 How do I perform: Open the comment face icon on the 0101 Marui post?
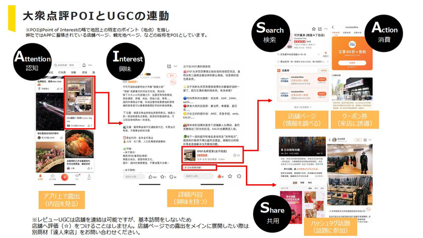(x=239, y=176)
